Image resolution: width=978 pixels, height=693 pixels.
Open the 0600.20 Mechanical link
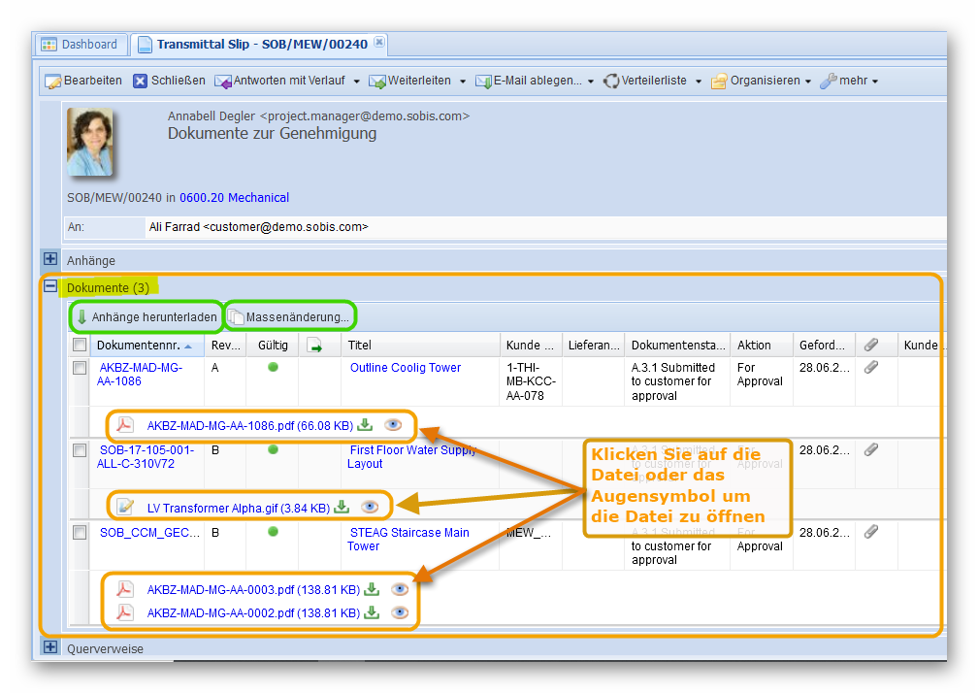[x=234, y=198]
